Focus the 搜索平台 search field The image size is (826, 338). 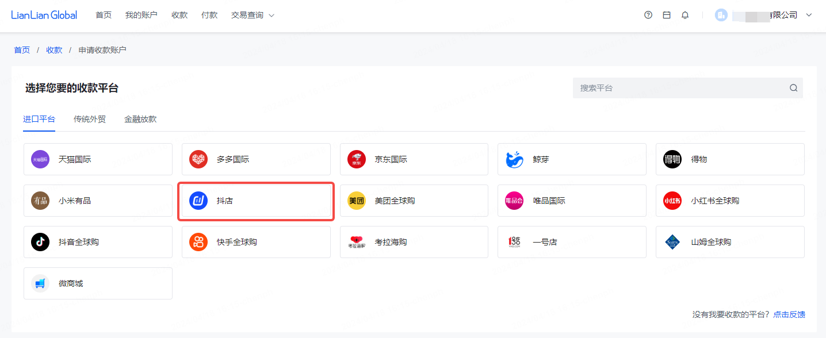(x=679, y=88)
